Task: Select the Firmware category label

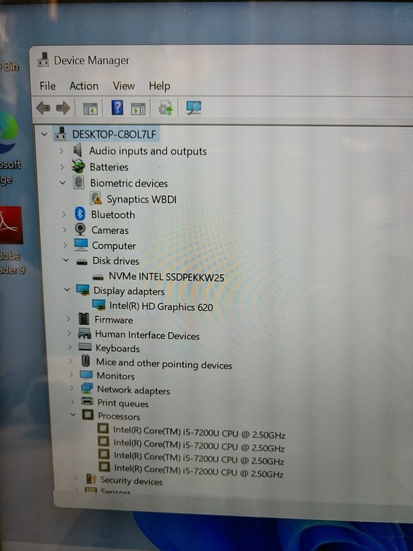Action: click(114, 320)
